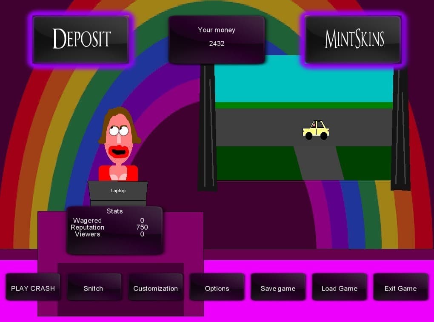Screen dimensions: 434x322
Task: Click the Reputation value 750
Action: [142, 227]
